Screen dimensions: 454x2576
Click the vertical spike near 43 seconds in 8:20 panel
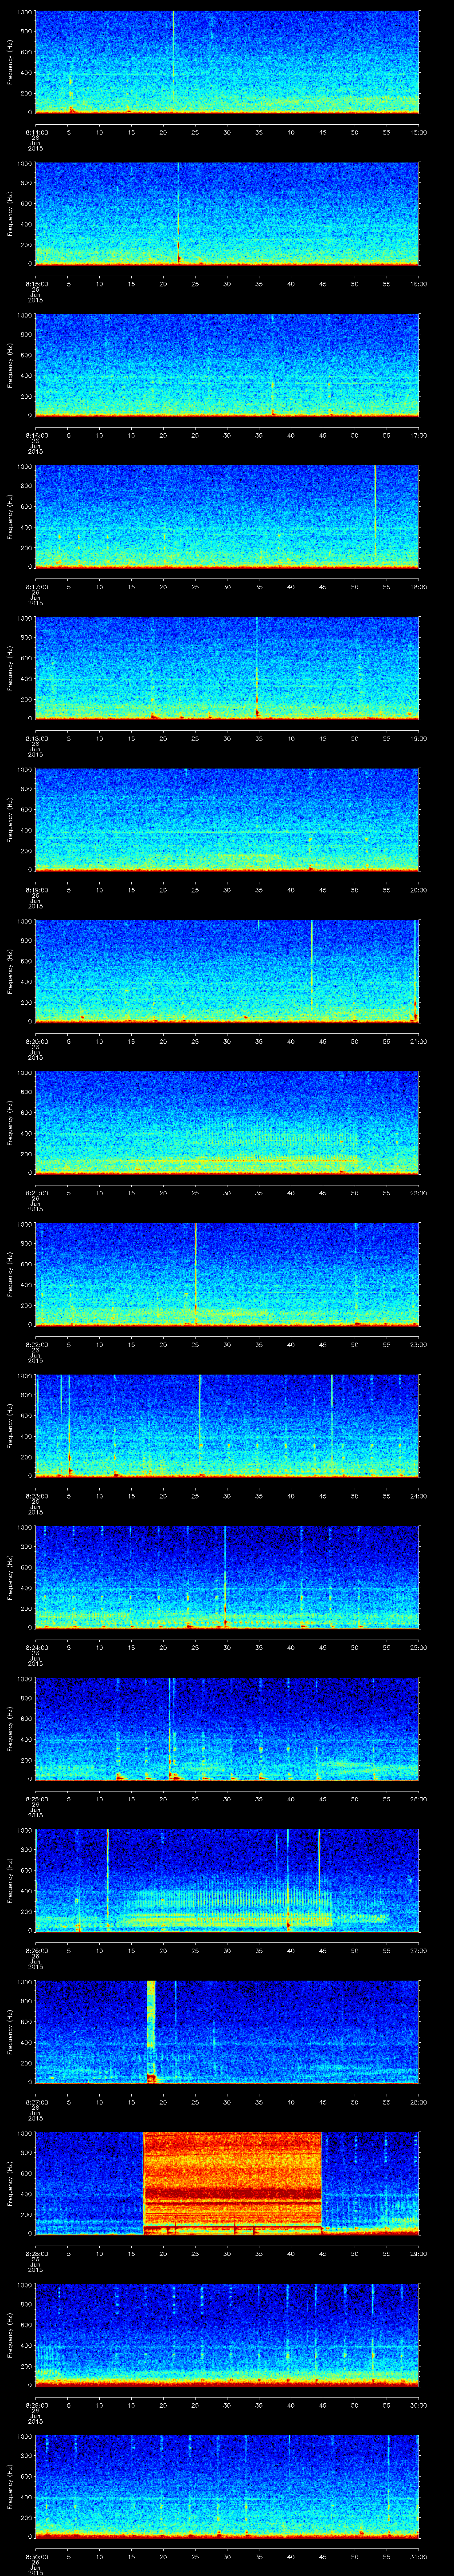[x=312, y=964]
